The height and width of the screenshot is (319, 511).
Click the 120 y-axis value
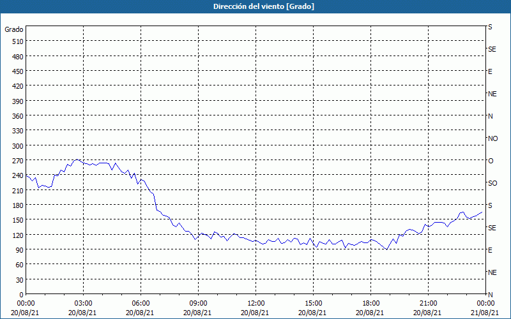click(x=18, y=235)
